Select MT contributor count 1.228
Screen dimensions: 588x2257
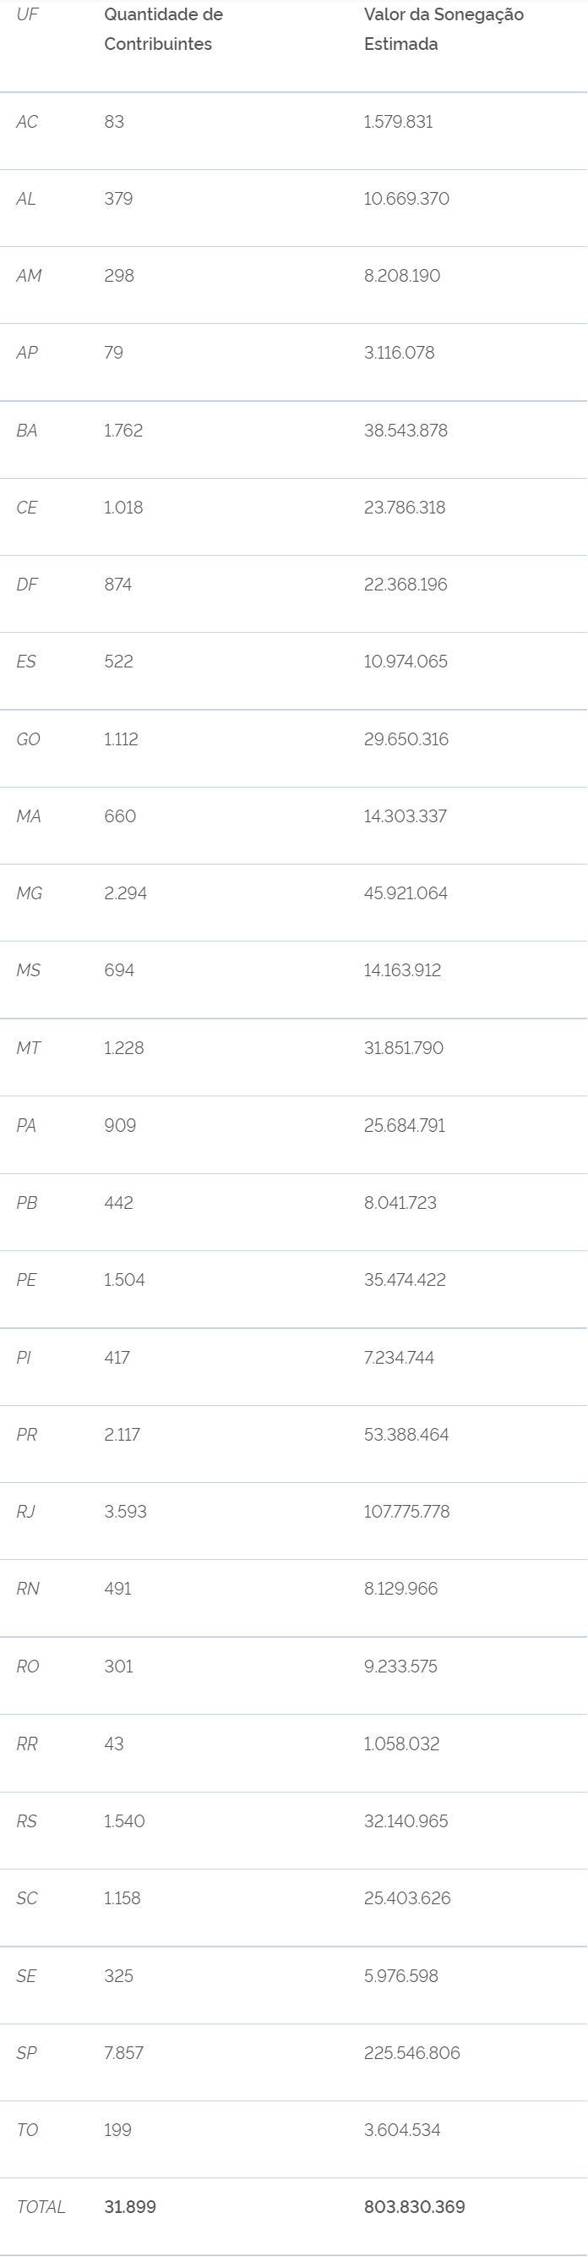124,1048
